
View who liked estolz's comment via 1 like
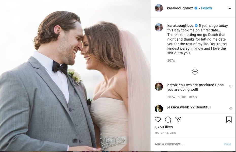[182, 97]
